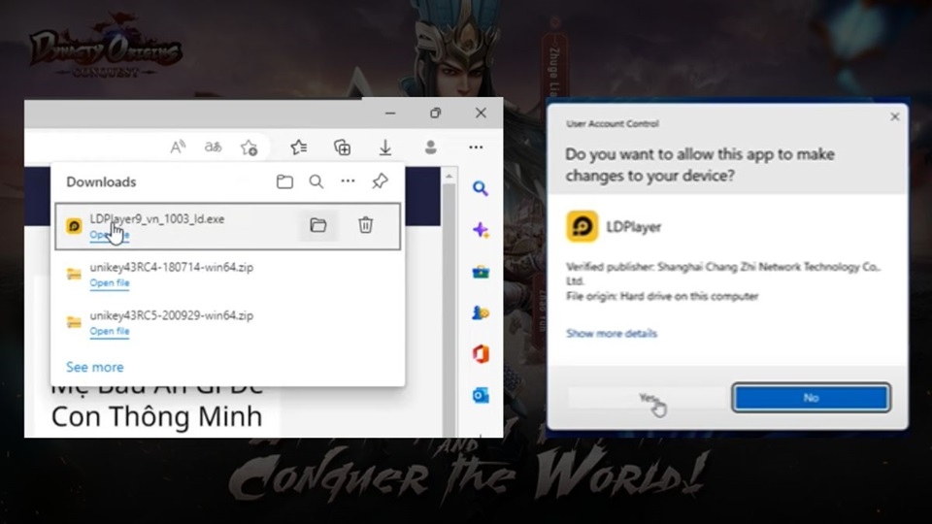Click LDPlayer9_vn_1003_ld.exe file name

(x=157, y=218)
